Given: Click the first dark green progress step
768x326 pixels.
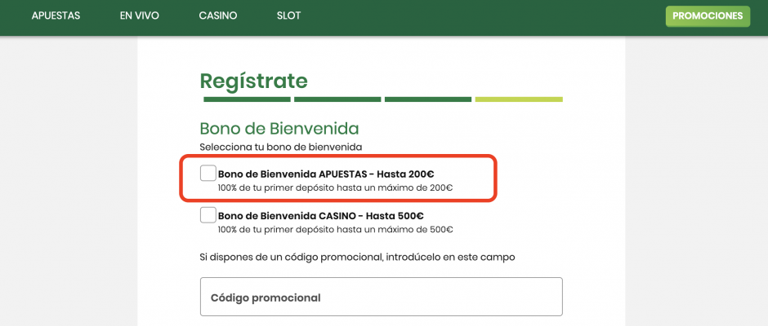Looking at the screenshot, I should [247, 99].
